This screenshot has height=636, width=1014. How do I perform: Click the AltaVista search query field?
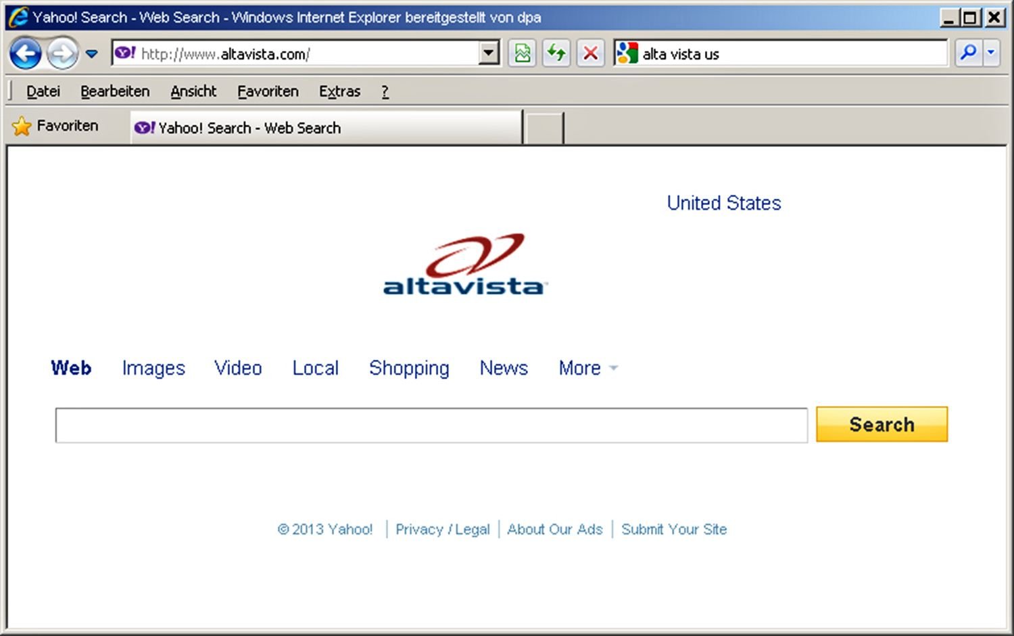(431, 426)
